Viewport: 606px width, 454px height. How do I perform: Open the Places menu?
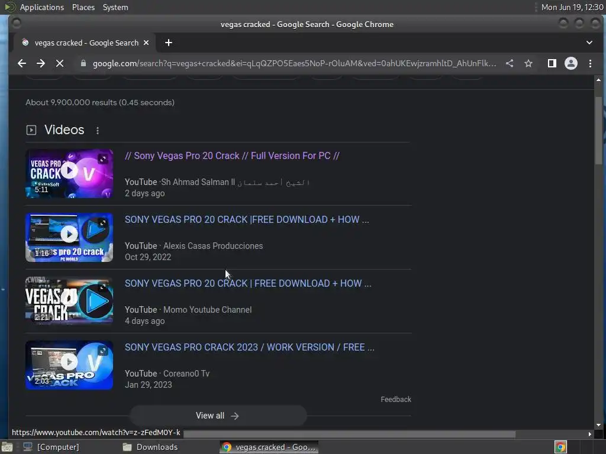[83, 7]
